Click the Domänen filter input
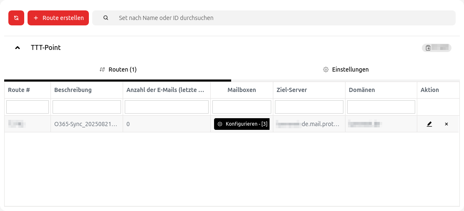This screenshot has height=211, width=464. pos(381,107)
